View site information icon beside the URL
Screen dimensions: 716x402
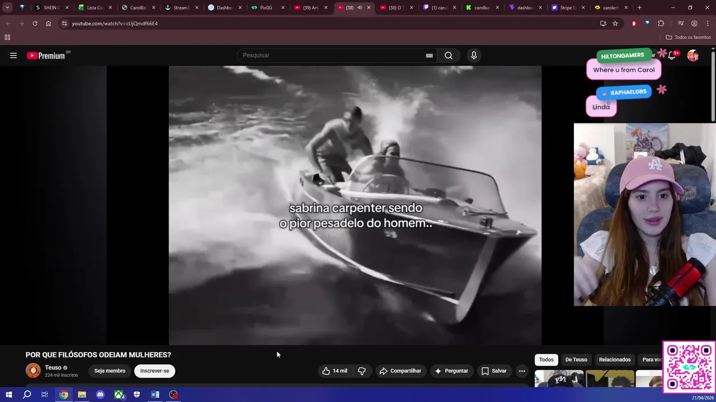pos(64,23)
